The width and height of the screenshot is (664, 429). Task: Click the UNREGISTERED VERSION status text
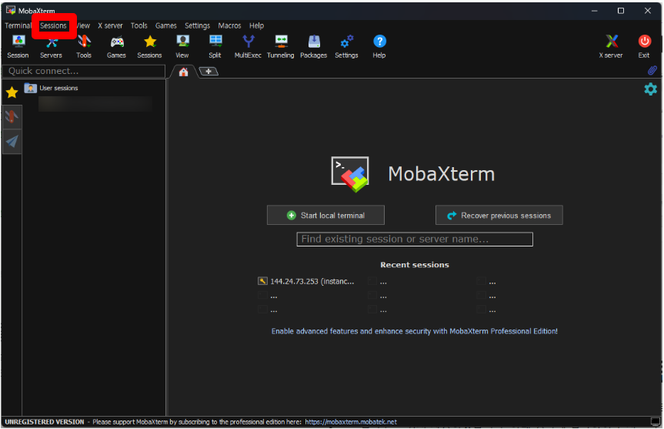point(45,422)
